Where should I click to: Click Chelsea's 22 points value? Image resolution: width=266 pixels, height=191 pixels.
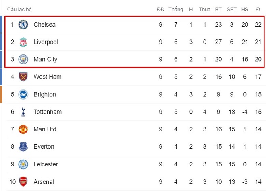click(258, 25)
